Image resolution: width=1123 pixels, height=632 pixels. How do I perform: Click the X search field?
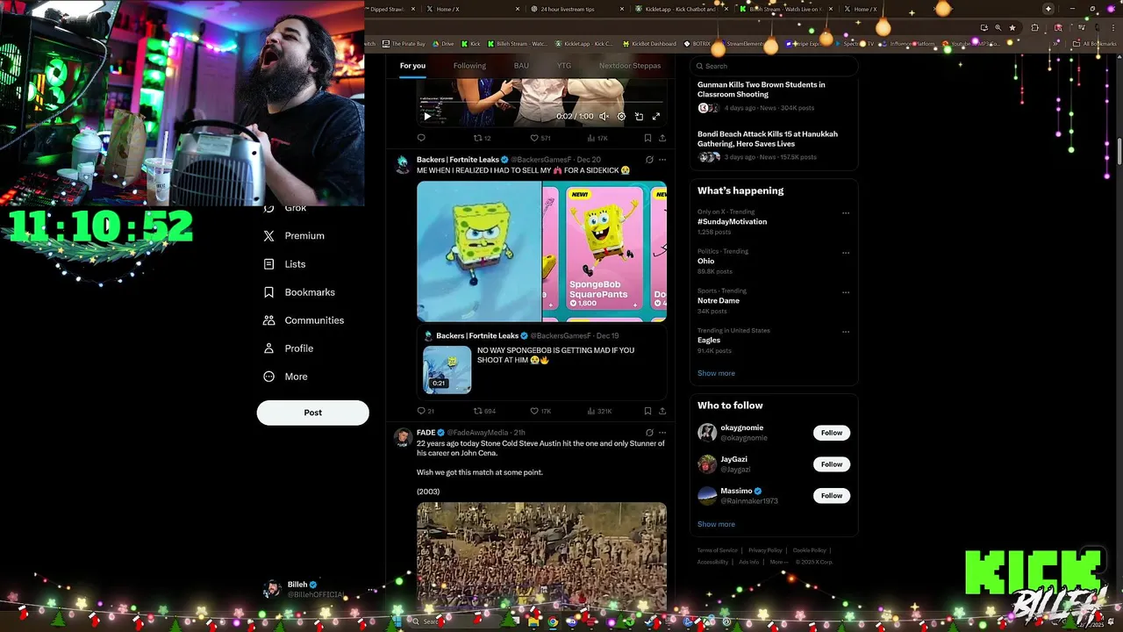click(x=773, y=66)
